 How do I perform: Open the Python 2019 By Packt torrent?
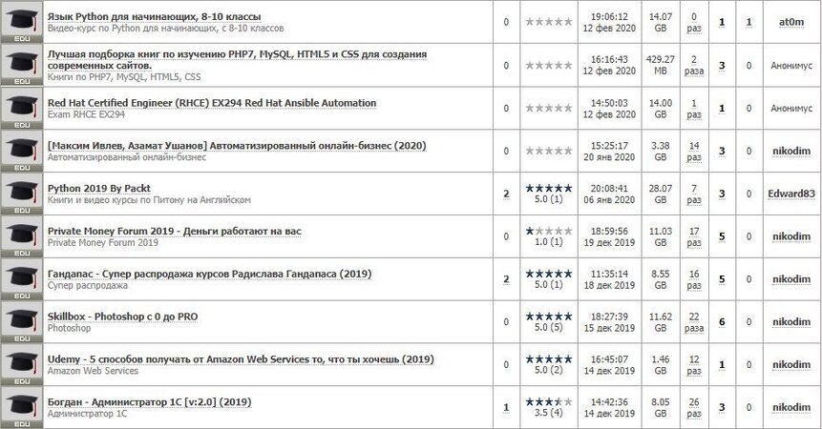pyautogui.click(x=99, y=188)
